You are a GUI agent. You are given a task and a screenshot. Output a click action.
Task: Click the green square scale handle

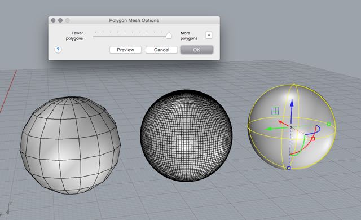(329, 124)
